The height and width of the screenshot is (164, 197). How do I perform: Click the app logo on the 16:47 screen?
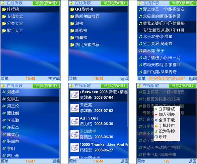coord(3,86)
